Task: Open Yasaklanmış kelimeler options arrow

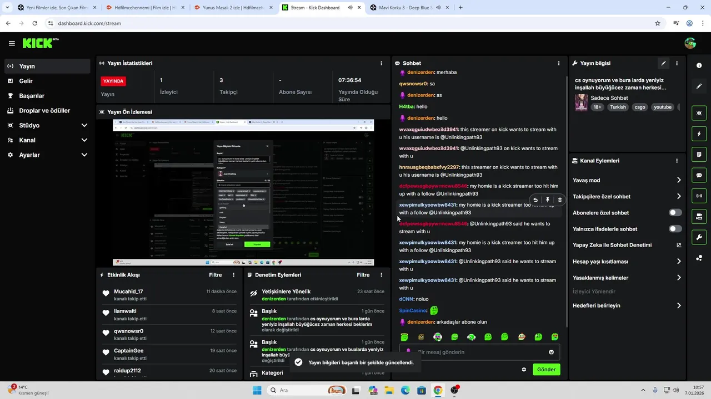Action: 679,278
